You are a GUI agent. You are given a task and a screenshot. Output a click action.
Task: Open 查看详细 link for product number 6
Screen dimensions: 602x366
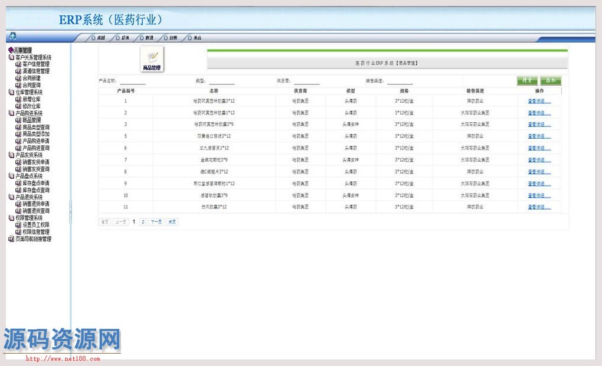539,148
